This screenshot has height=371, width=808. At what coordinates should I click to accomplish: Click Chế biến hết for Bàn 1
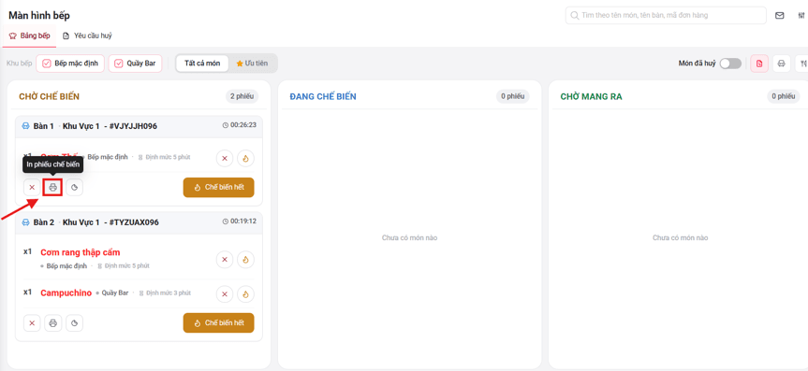[218, 187]
